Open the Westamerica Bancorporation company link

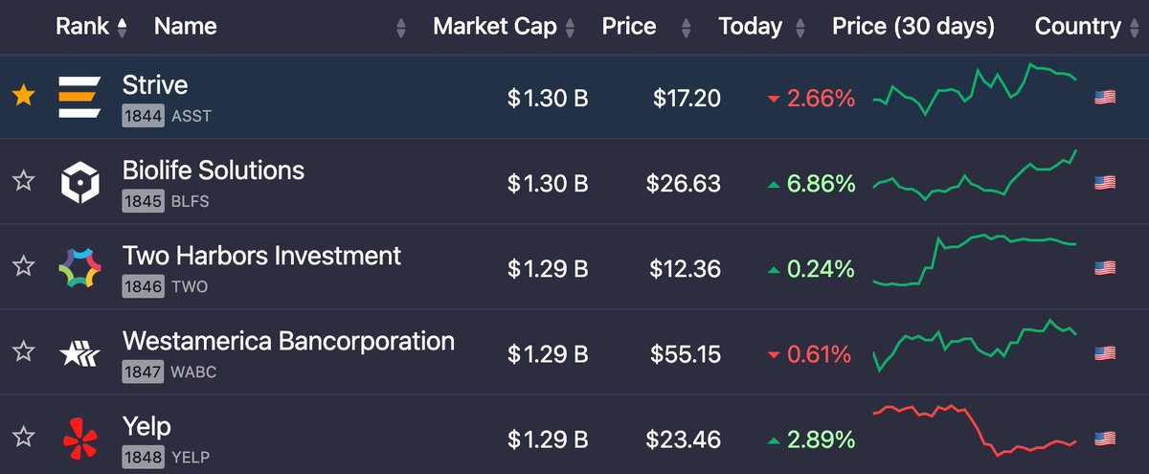point(288,341)
